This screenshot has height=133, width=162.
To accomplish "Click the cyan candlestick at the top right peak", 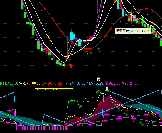I will point(118,4).
